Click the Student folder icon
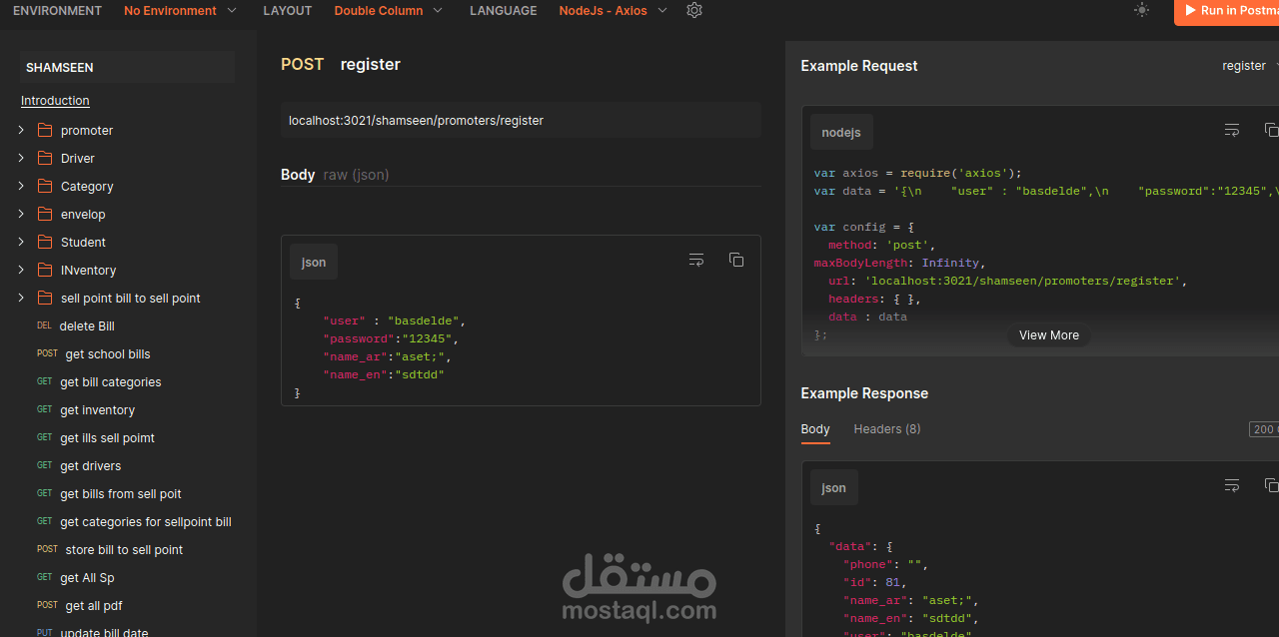 (45, 242)
